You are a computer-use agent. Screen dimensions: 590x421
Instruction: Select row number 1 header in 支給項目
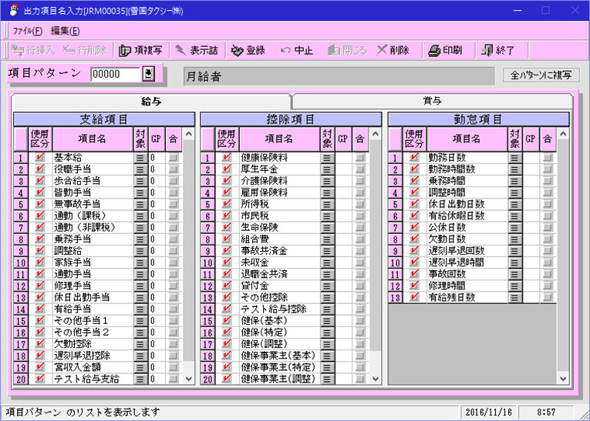(21, 158)
